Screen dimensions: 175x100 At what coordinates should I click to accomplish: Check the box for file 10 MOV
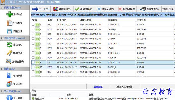coord(33,67)
